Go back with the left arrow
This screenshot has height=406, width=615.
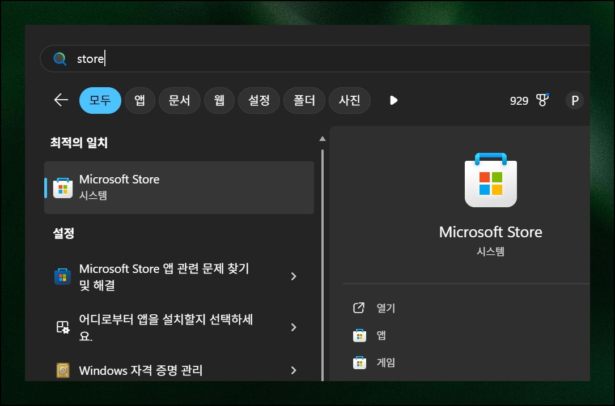click(61, 100)
